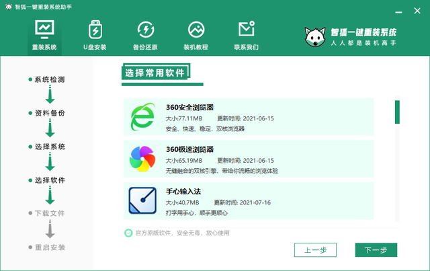The image size is (430, 271).
Task: Click the green shield check icon
Action: [128, 233]
